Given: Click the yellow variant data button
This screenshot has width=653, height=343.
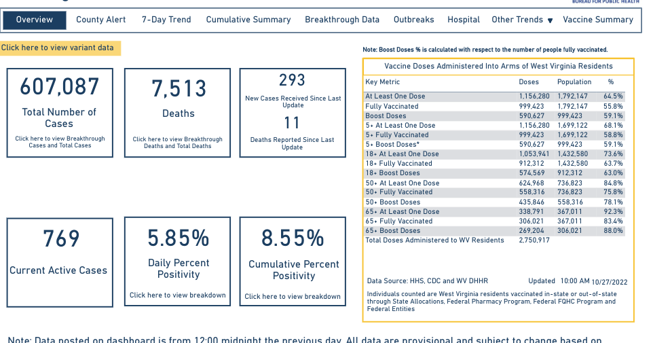Looking at the screenshot, I should point(61,48).
